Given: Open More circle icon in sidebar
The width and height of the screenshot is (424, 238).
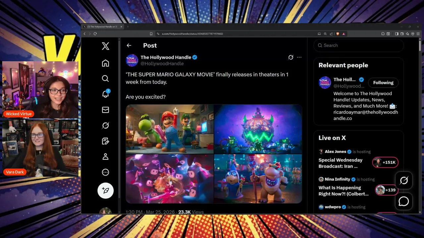Looking at the screenshot, I should 105,172.
